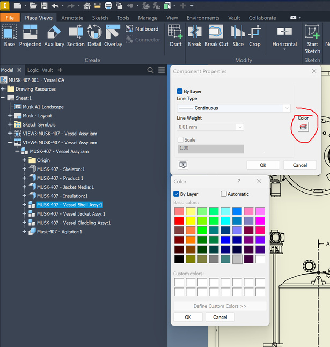Uncheck By Layer in Component Properties
This screenshot has height=347, width=330.
tap(180, 91)
